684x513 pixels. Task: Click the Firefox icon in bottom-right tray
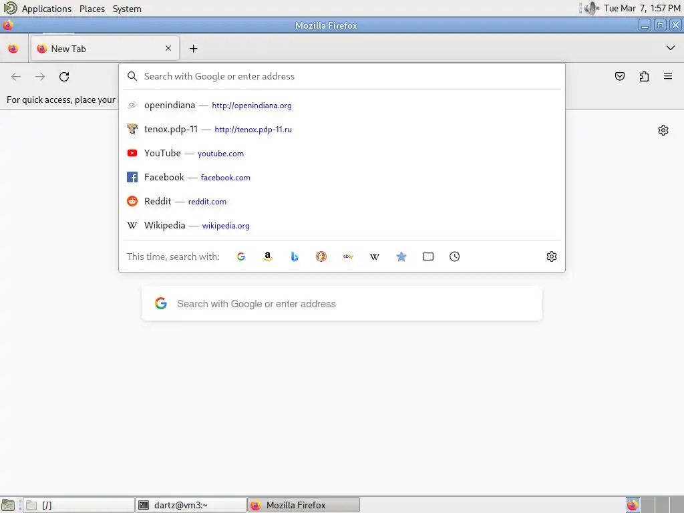(x=633, y=505)
